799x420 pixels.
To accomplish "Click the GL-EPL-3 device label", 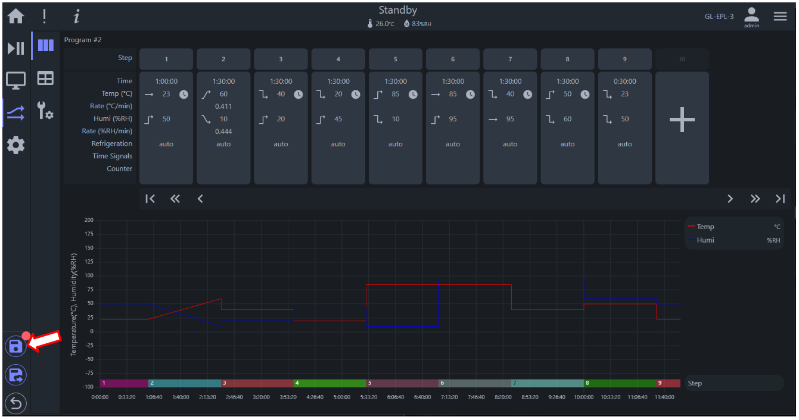I will coord(719,17).
